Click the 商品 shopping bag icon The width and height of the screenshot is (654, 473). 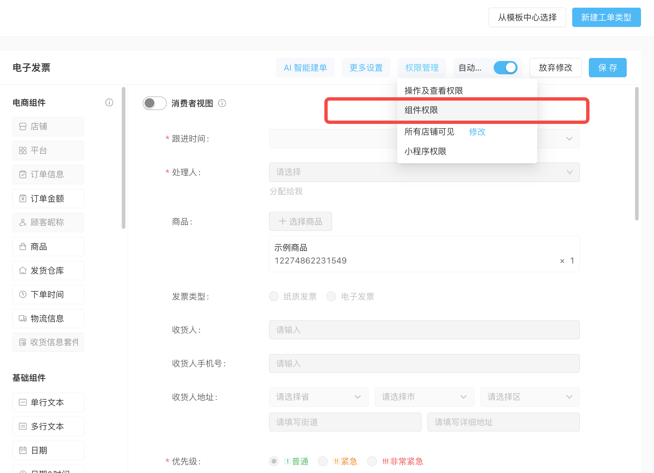[x=23, y=246]
